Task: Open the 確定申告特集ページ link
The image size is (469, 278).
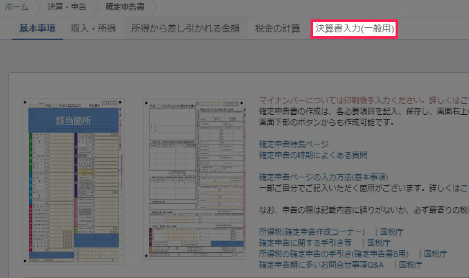Action: (x=294, y=144)
